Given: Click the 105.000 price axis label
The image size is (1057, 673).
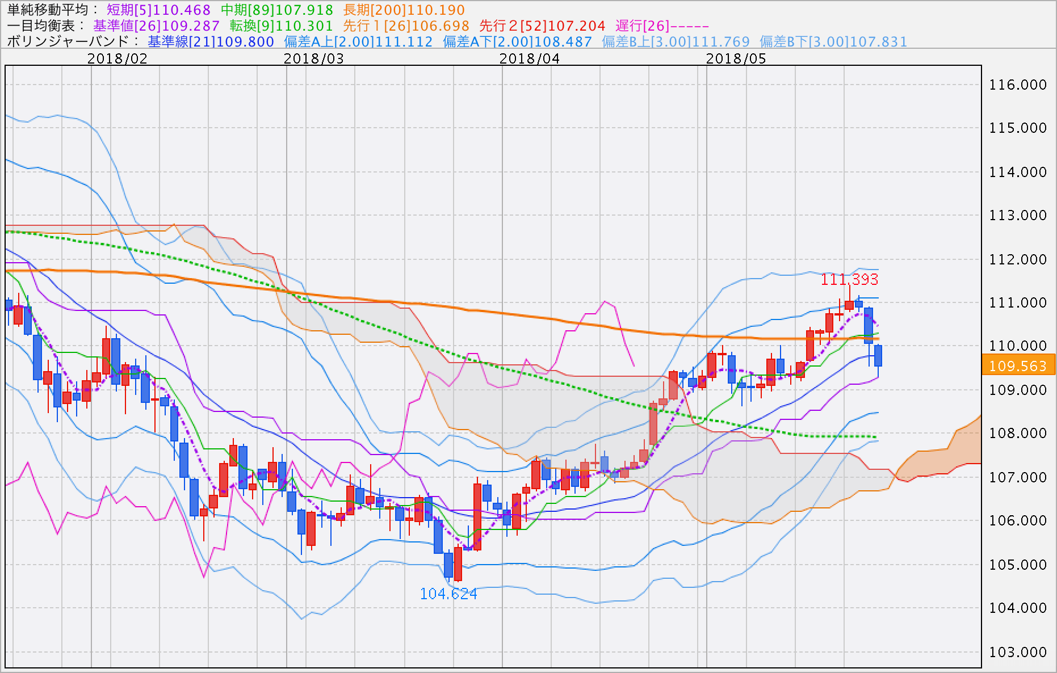Looking at the screenshot, I should coord(1018,565).
